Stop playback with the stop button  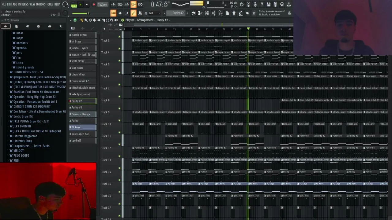click(87, 5)
